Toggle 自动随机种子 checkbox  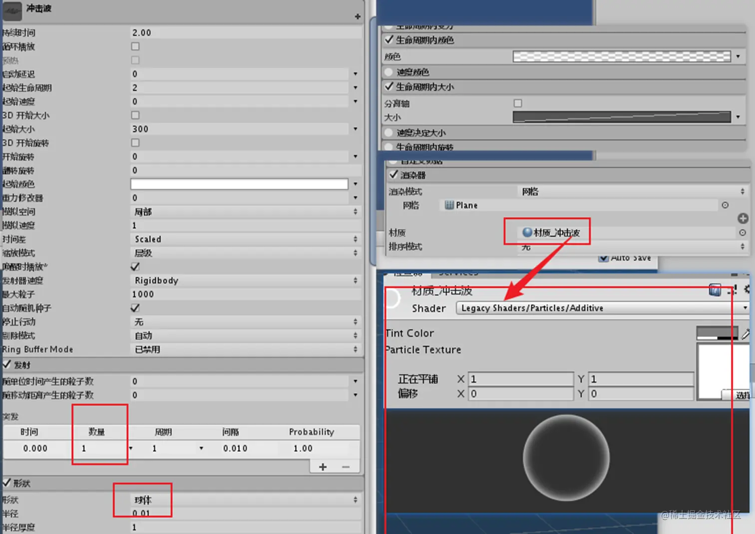tap(135, 308)
